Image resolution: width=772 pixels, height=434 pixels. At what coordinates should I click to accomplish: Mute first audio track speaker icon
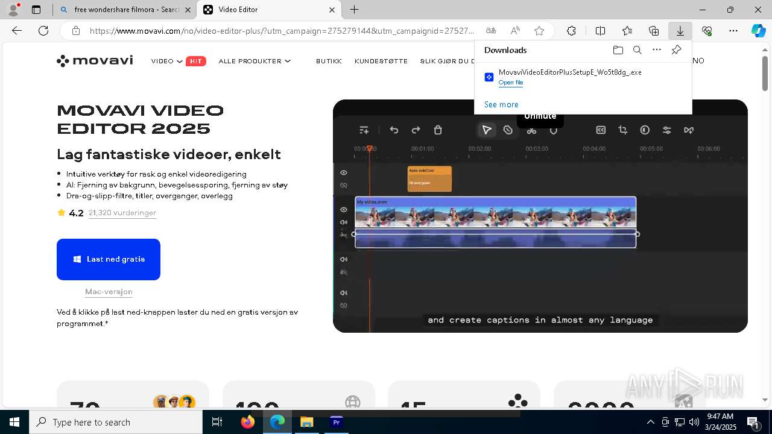coord(344,260)
